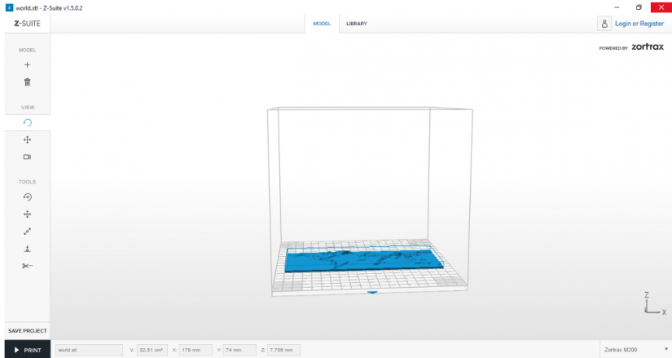Select the split model scissors tool
Viewport: 672px width, 358px height.
pos(27,266)
